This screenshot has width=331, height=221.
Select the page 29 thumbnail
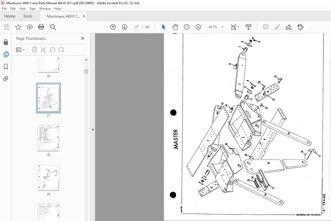click(48, 177)
